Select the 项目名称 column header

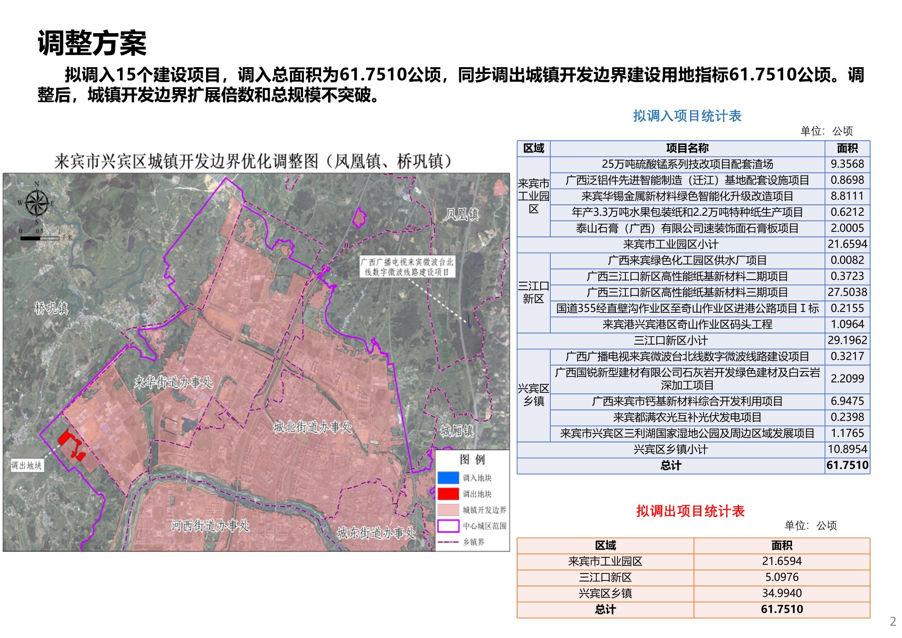click(x=687, y=148)
